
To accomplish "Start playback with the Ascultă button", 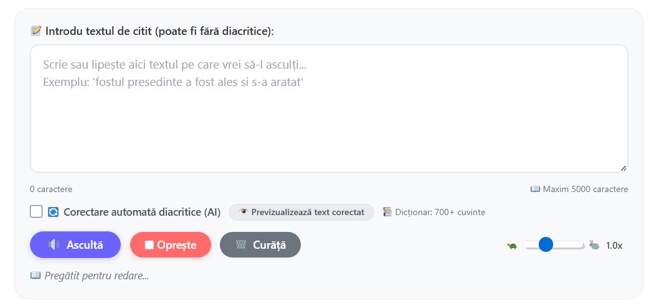I will pos(75,244).
